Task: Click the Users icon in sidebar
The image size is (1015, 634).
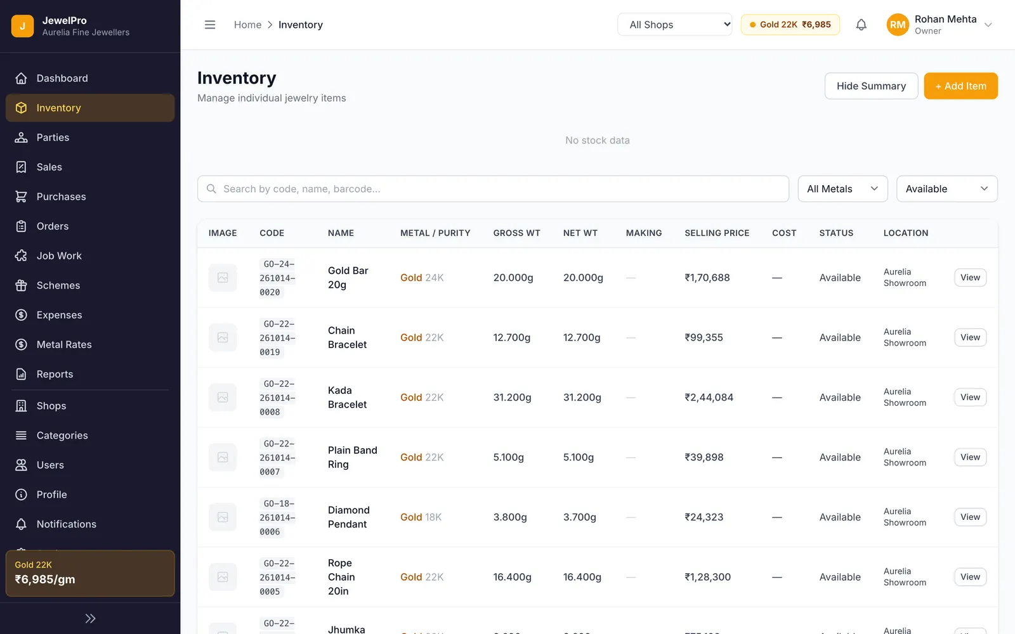Action: coord(21,465)
